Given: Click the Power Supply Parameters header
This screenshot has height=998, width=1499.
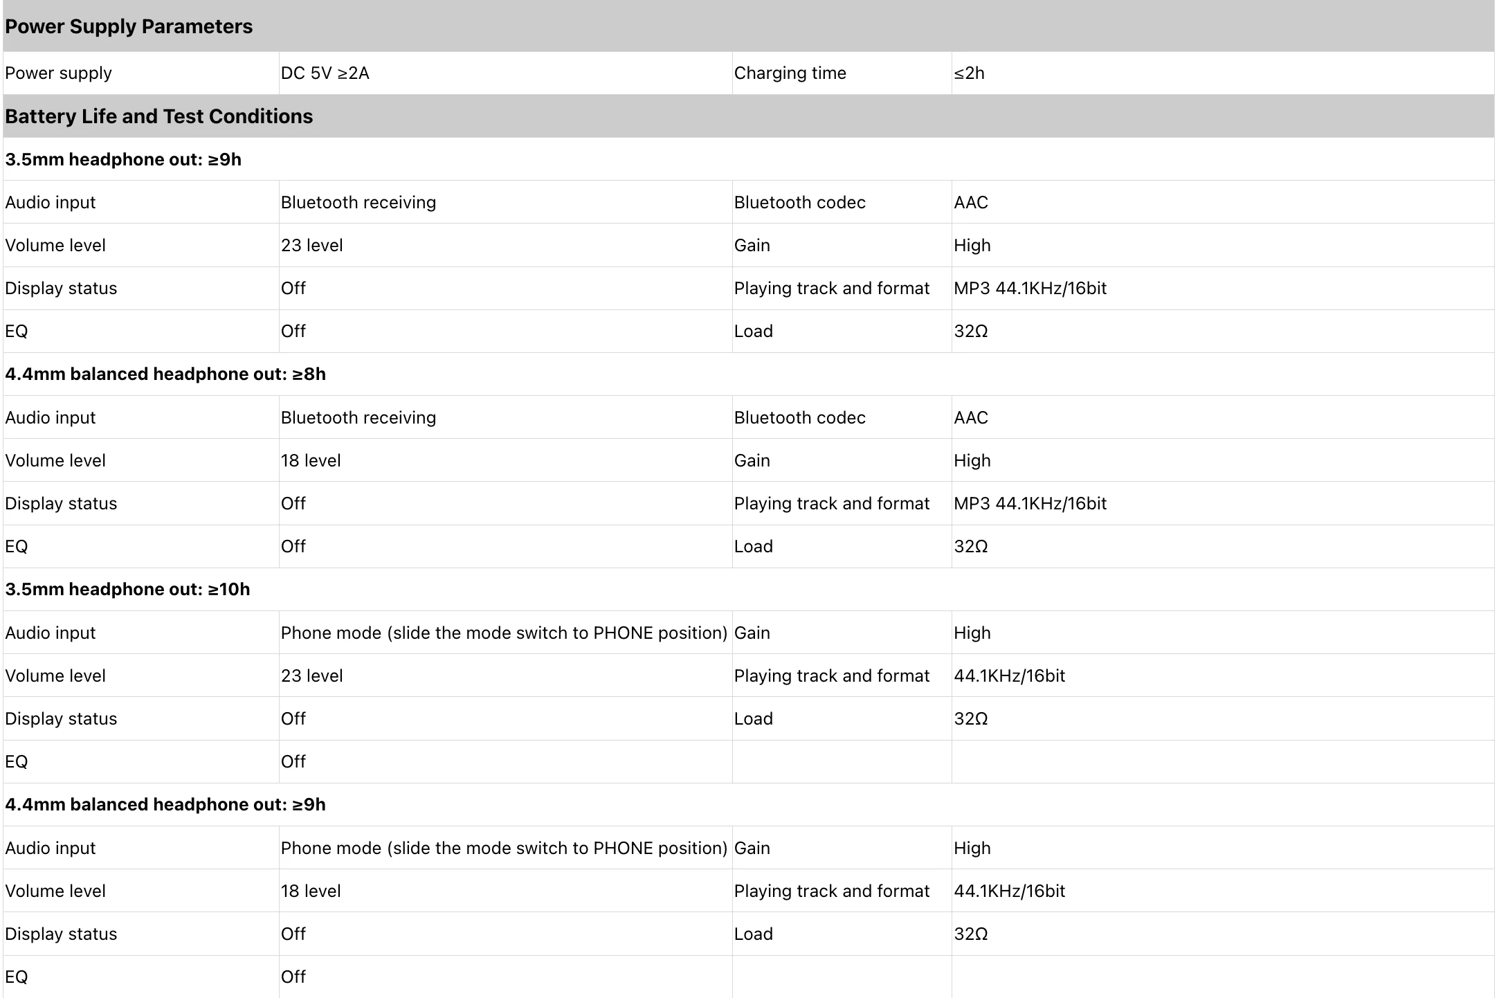Looking at the screenshot, I should 748,26.
